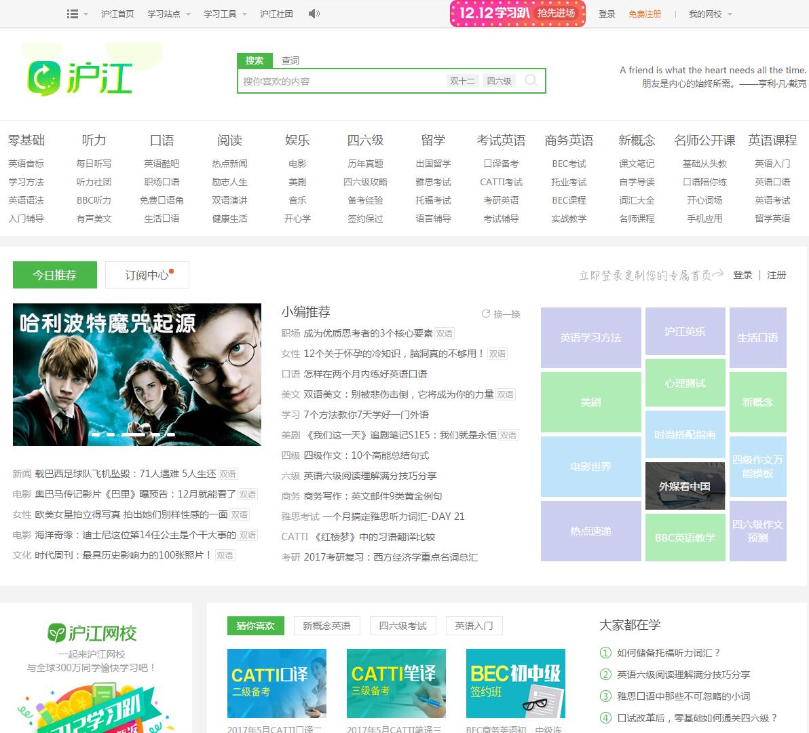809x733 pixels.
Task: Click the 手机应用 link
Action: (704, 218)
